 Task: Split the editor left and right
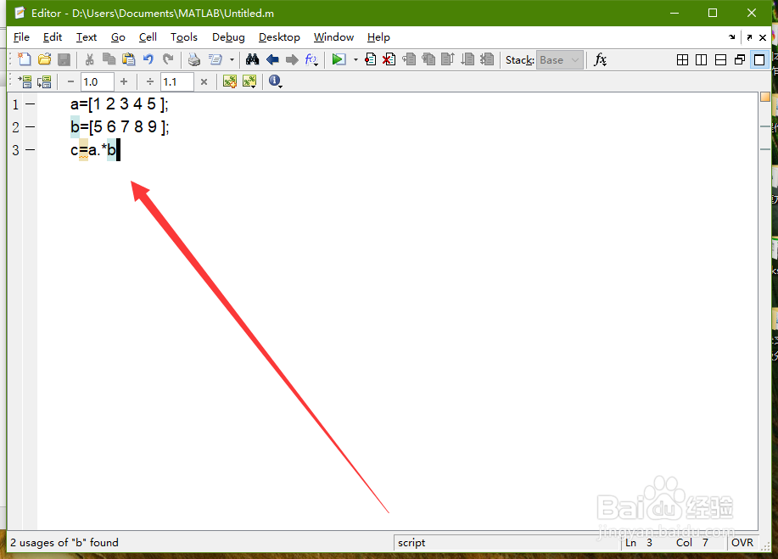tap(701, 59)
